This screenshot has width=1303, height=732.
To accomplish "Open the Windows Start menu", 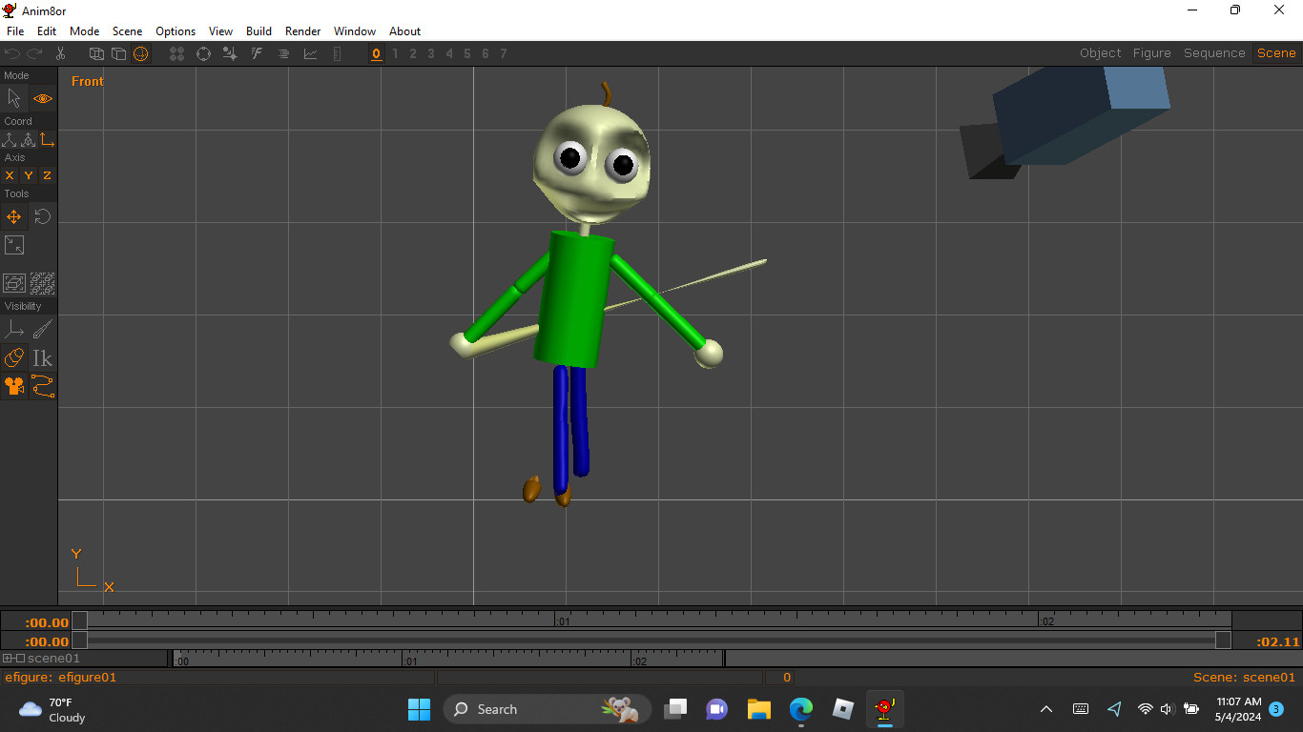I will (419, 709).
